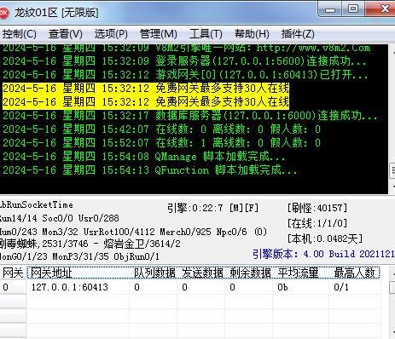Viewport: 395px width, 339px height.
Task: Minimize the 龙纹01区 window
Action: point(330,9)
